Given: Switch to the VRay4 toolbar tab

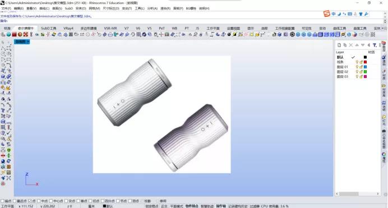Looking at the screenshot, I should [68, 28].
